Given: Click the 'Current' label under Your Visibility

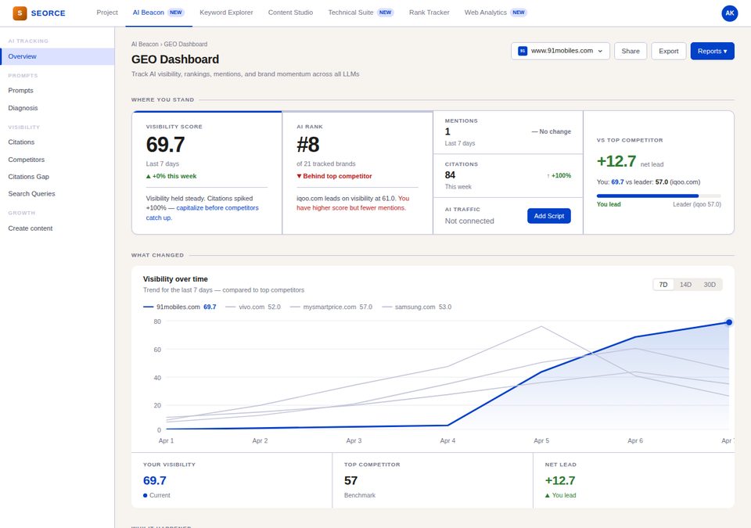Looking at the screenshot, I should pyautogui.click(x=156, y=495).
